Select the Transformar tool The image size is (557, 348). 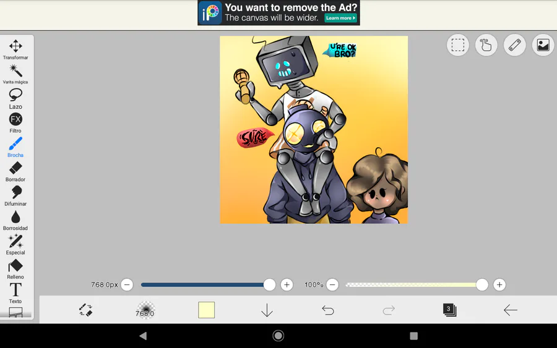[15, 49]
